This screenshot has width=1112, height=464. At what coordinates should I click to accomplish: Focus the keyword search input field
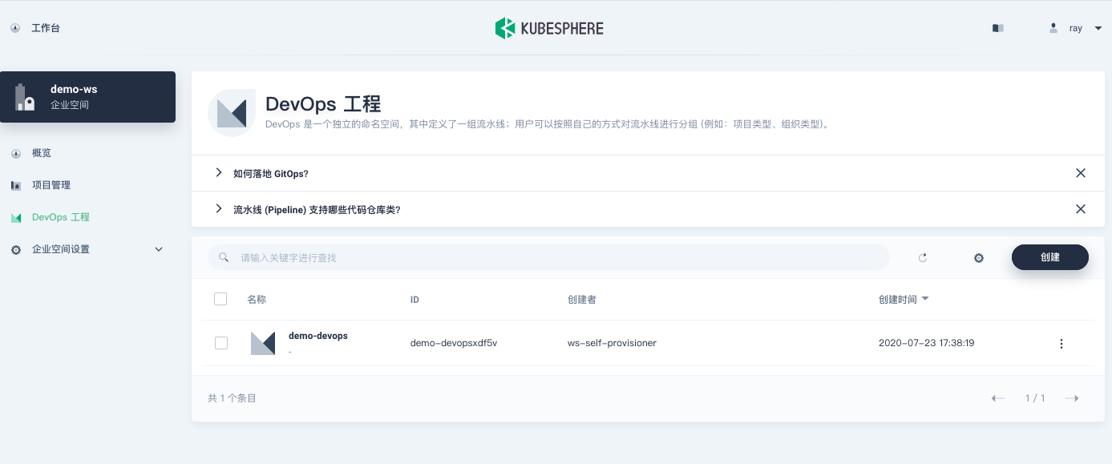(x=549, y=257)
